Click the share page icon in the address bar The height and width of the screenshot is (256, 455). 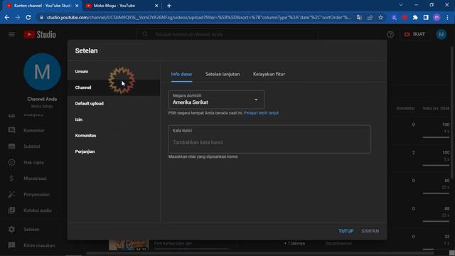pos(370,17)
